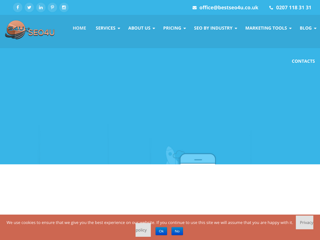Click the phone handset icon
320x240 pixels.
point(271,8)
